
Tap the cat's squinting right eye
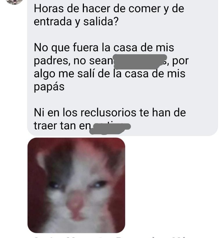99,184
